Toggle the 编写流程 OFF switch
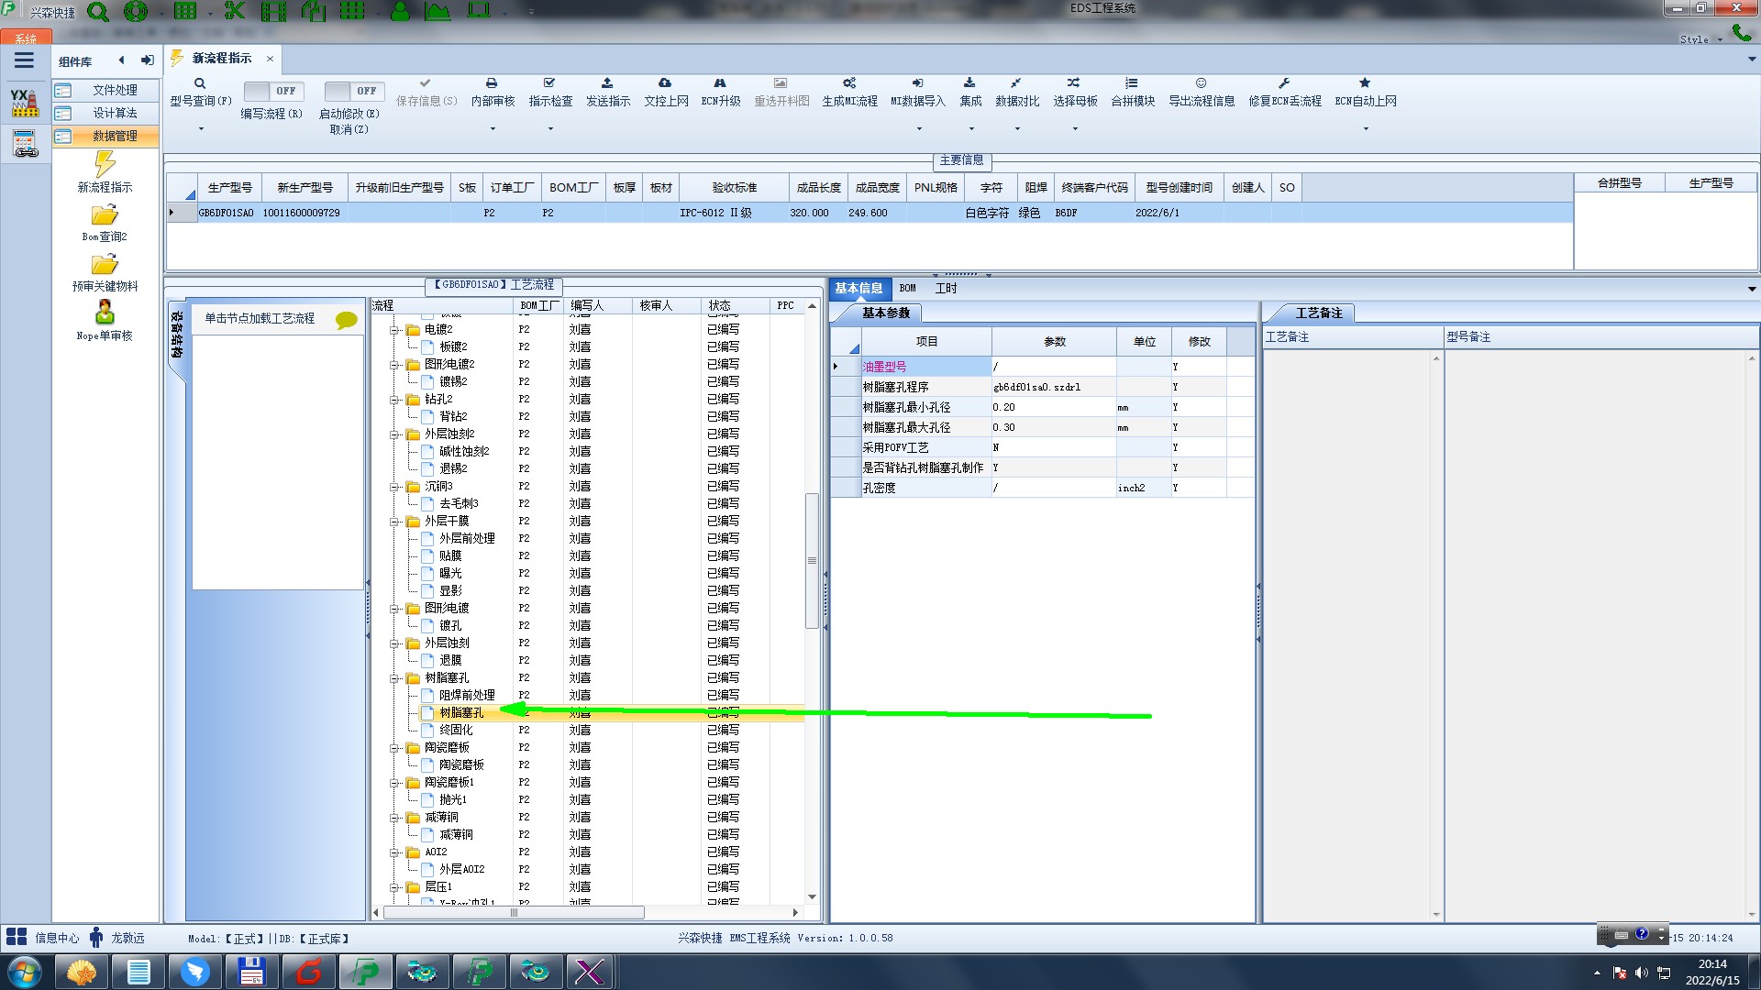This screenshot has height=990, width=1761. [271, 91]
